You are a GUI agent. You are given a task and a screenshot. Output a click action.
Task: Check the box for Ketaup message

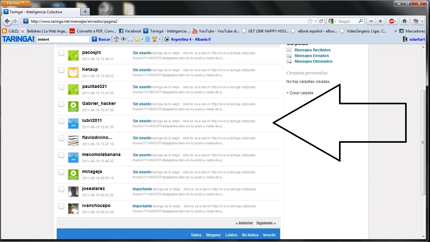pyautogui.click(x=61, y=70)
